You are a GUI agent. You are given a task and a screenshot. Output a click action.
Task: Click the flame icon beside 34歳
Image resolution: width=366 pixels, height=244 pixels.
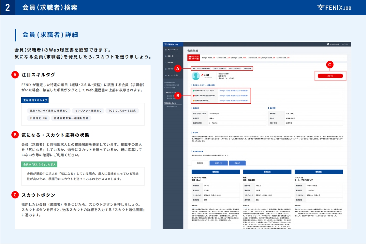coord(202,75)
